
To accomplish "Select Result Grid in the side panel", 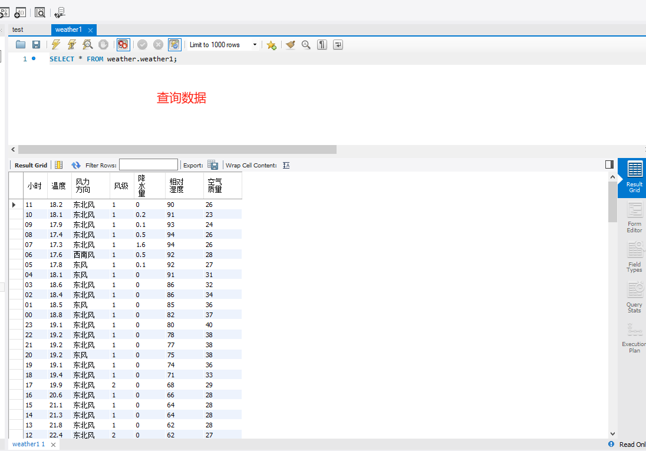I will (x=634, y=177).
